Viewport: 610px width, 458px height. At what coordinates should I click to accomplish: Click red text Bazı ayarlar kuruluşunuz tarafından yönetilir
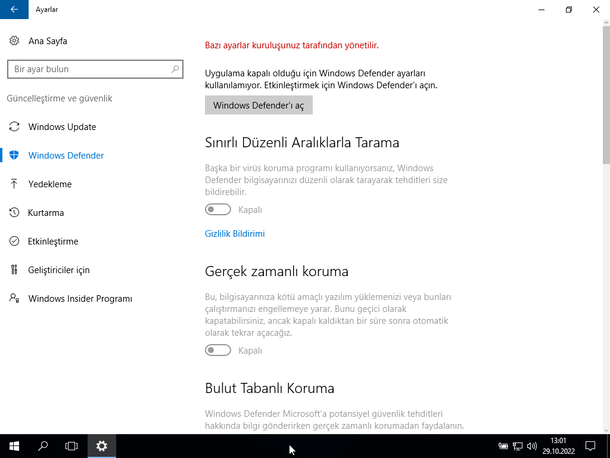click(292, 45)
